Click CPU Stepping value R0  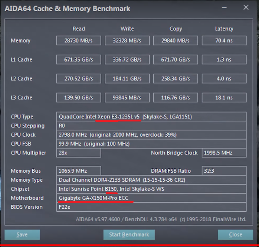(x=151, y=126)
